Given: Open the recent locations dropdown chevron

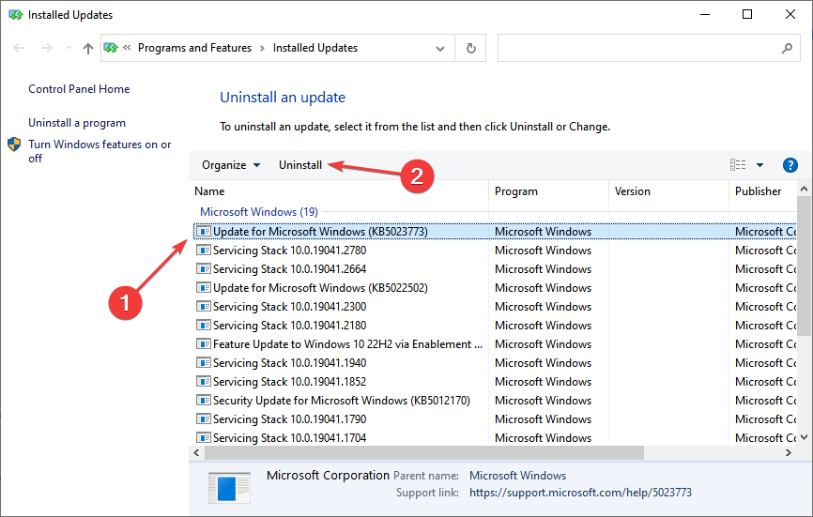Looking at the screenshot, I should click(x=68, y=48).
